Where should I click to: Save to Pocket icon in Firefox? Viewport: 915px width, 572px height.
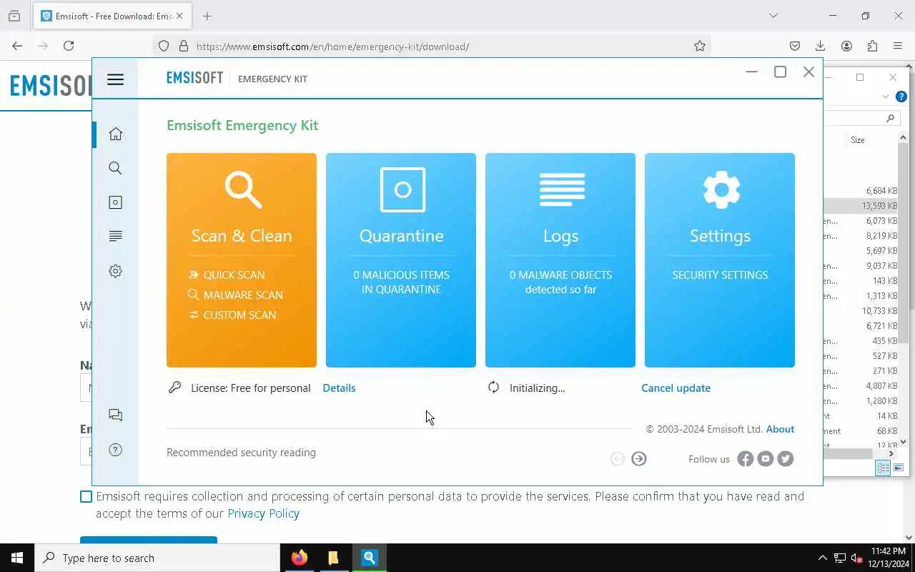[795, 46]
